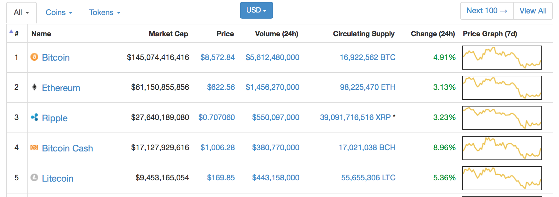559x197 pixels.
Task: Click Bitcoin Cash volume $380,770,000
Action: click(x=276, y=148)
